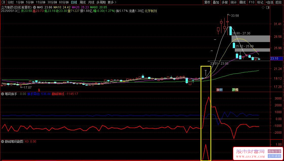
Task: Click the 23.01 - 23.06 gap label
Action: pos(219,64)
